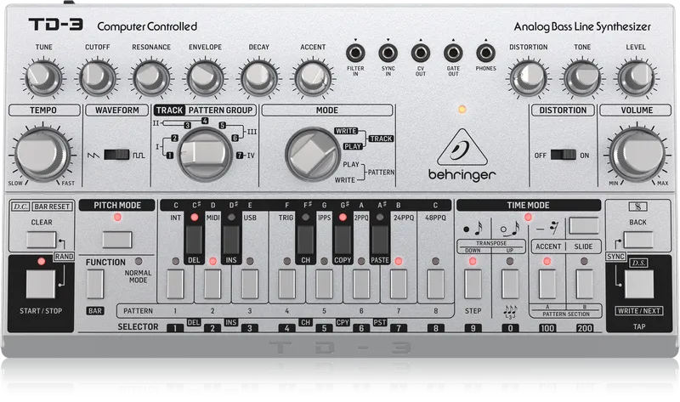Click the TRACK PATTERN GROUP rotary selector
The image size is (680, 402).
point(205,155)
